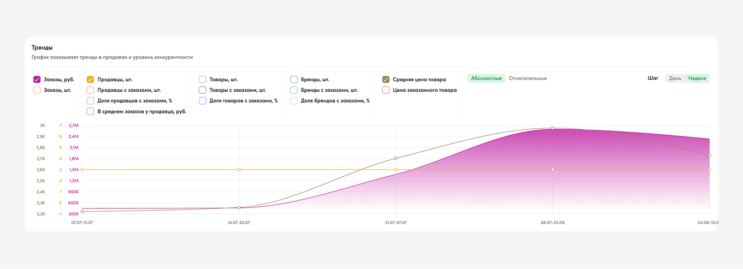Uncheck the "Заказы, руб." checkbox
This screenshot has width=743, height=269.
pyautogui.click(x=37, y=79)
